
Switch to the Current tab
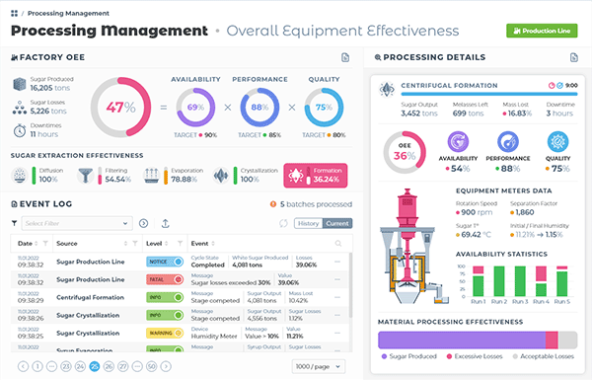(x=337, y=223)
